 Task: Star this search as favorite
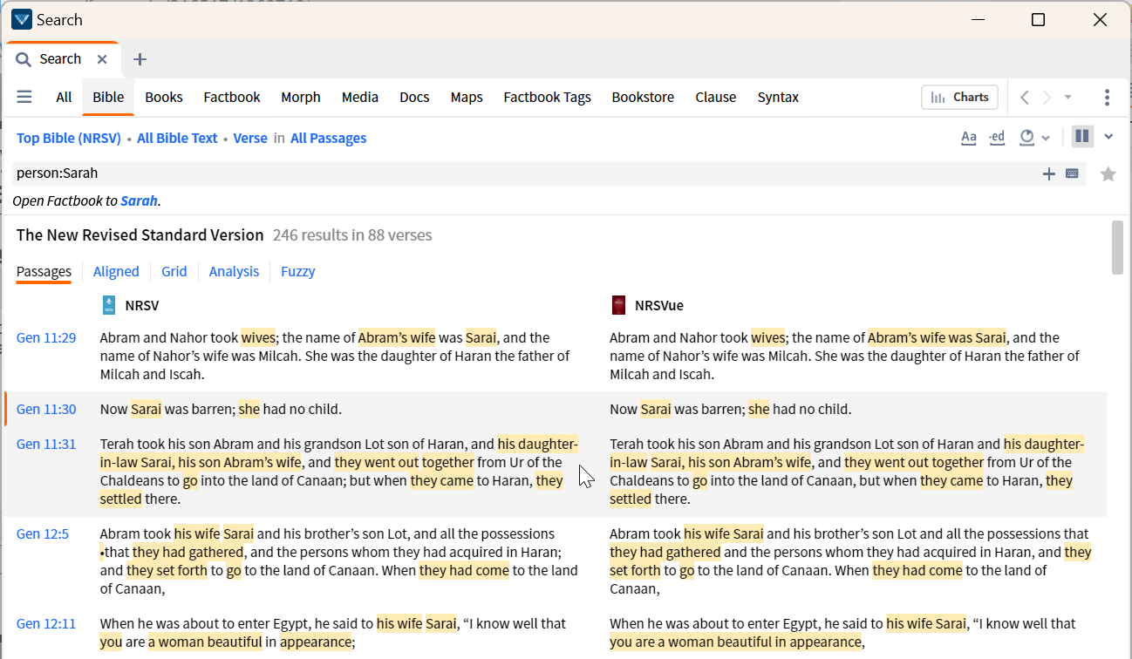coord(1108,173)
